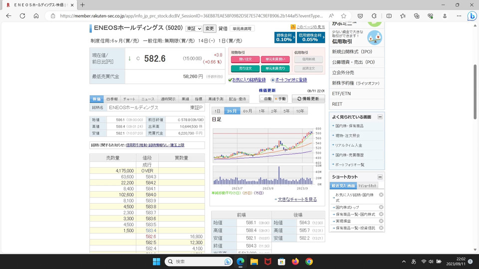Open the 東証 market dropdown
This screenshot has width=479, height=269.
tap(194, 28)
